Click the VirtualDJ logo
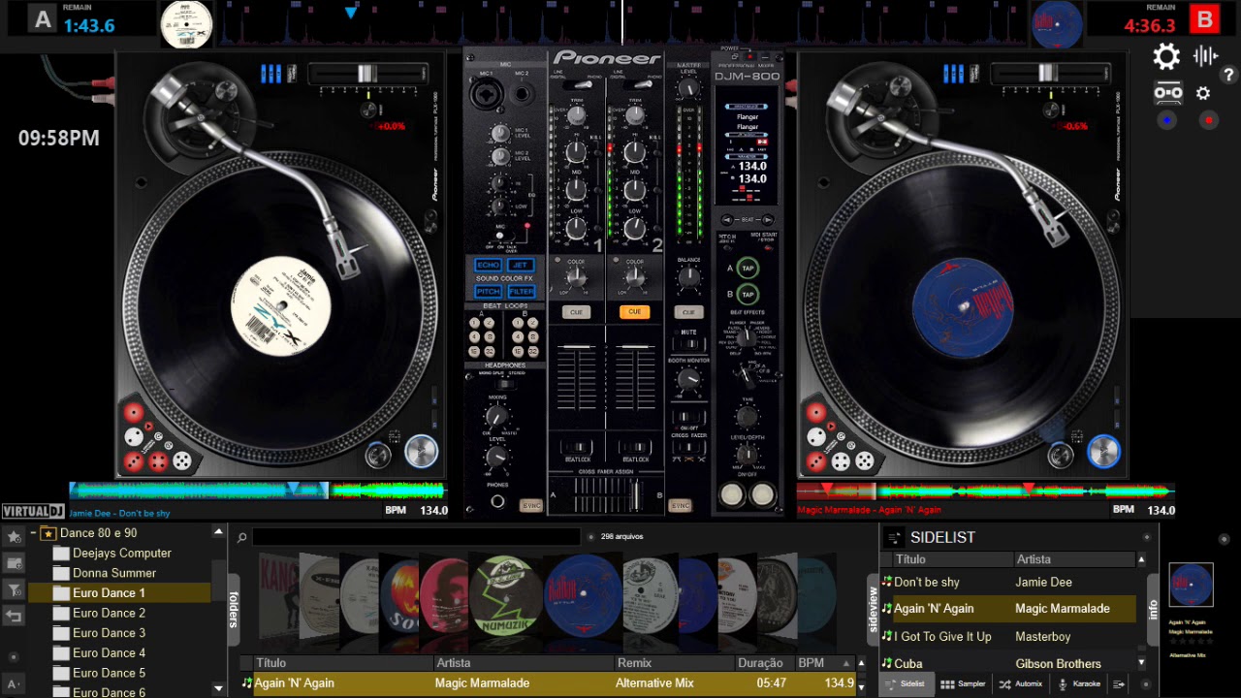This screenshot has width=1241, height=698. 34,511
